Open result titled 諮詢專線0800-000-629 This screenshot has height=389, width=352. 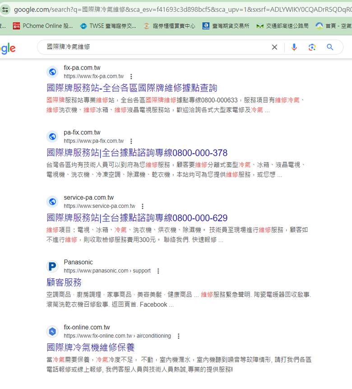coord(137,218)
